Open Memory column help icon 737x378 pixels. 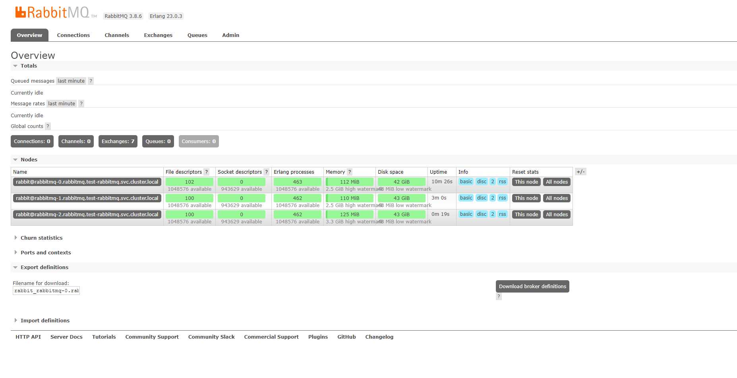pyautogui.click(x=349, y=172)
